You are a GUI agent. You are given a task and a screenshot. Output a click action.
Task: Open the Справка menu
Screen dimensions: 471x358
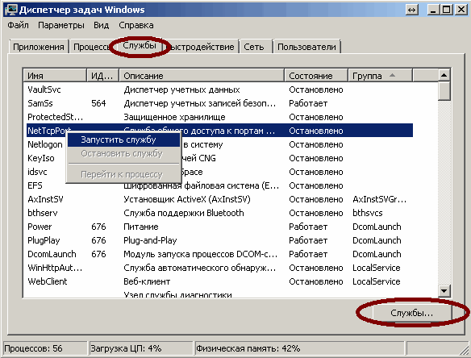coord(136,25)
